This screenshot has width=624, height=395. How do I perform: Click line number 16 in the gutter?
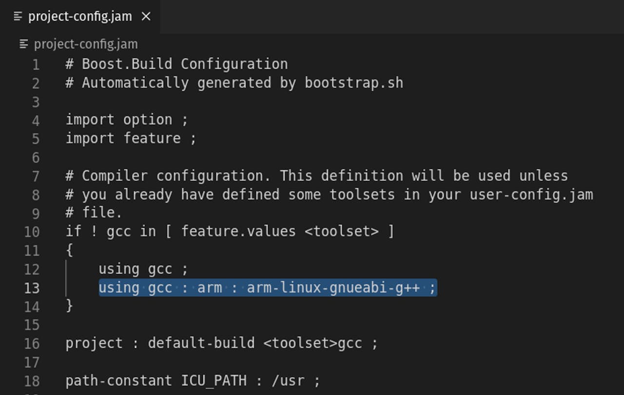coord(32,344)
